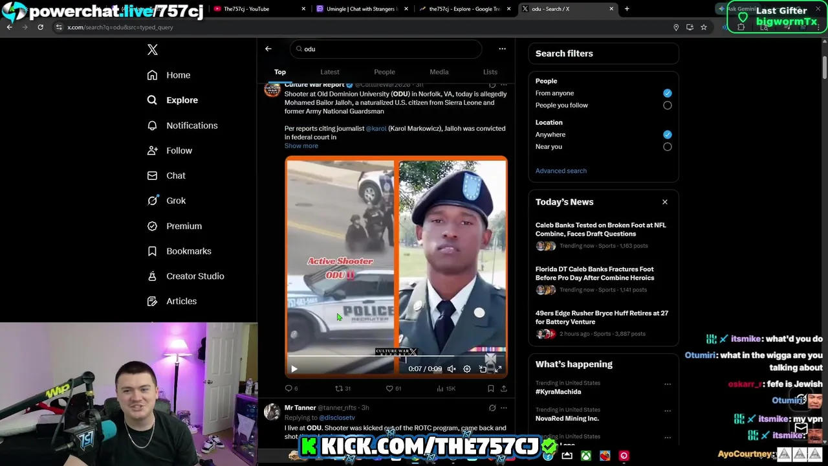Go back in browser toolbar
The height and width of the screenshot is (466, 828).
10,27
